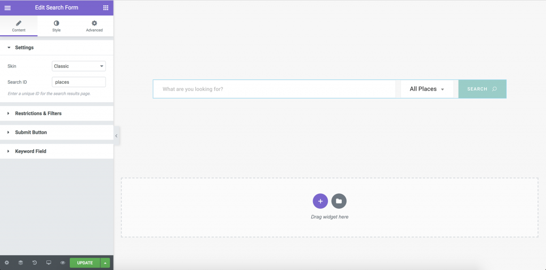The image size is (546, 270).
Task: Click the 'Edit Search Form' title
Action: click(57, 7)
